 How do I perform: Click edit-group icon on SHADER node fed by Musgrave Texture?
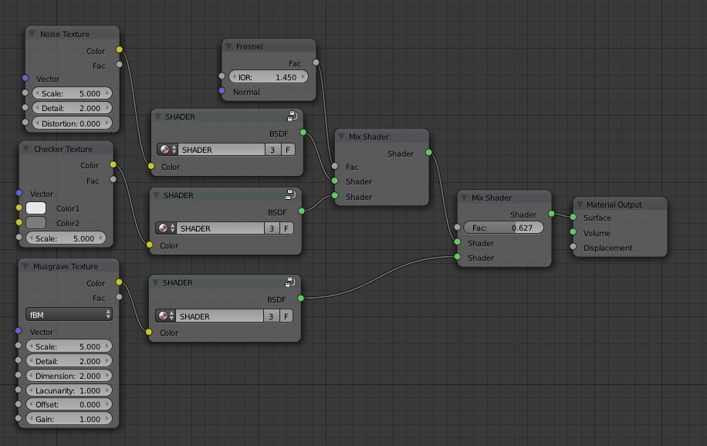[x=290, y=282]
